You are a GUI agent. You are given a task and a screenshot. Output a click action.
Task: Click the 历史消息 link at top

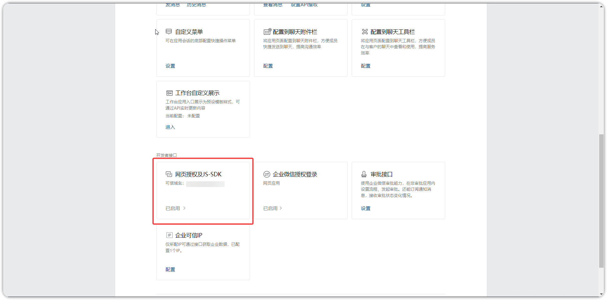[x=196, y=5]
